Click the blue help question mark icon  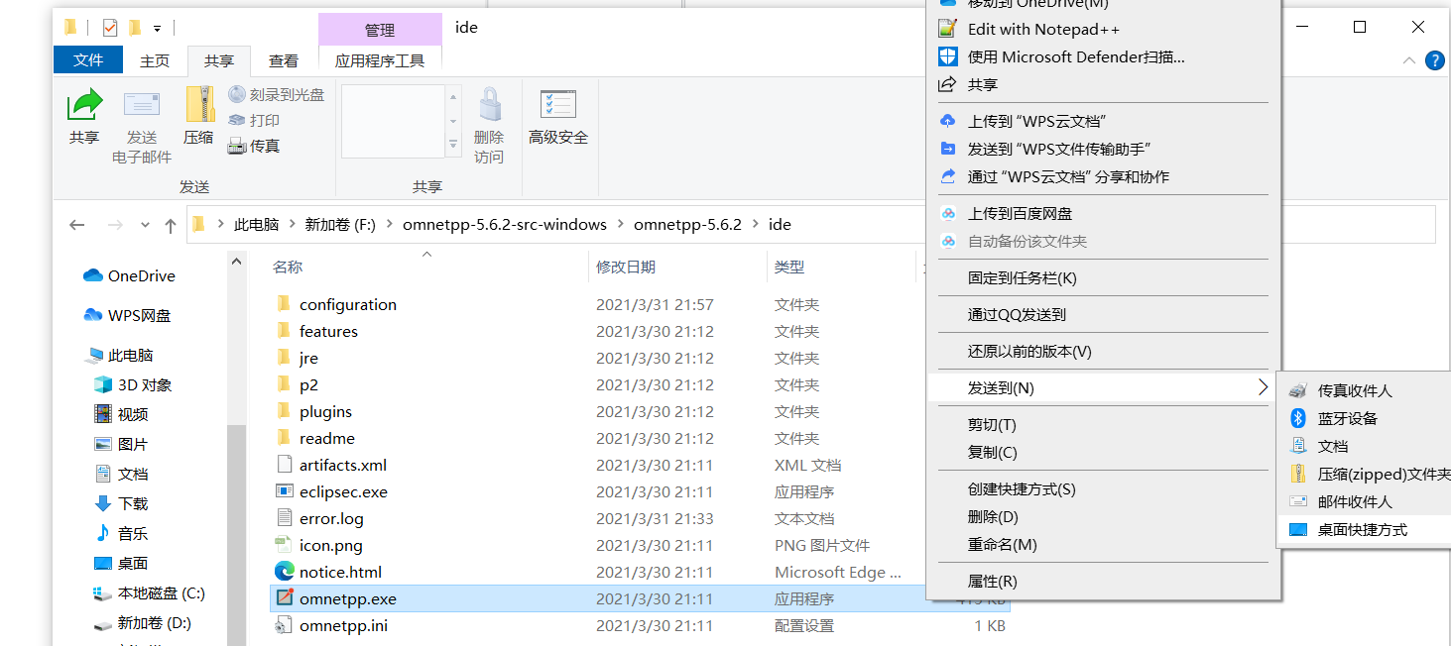pos(1434,60)
